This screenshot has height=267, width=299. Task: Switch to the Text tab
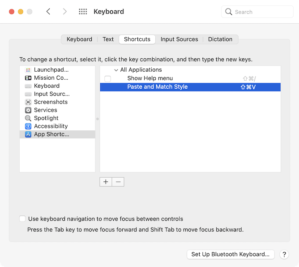108,39
